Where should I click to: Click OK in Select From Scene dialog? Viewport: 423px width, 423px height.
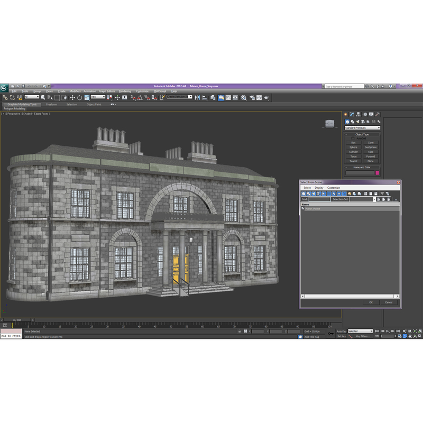pyautogui.click(x=370, y=302)
